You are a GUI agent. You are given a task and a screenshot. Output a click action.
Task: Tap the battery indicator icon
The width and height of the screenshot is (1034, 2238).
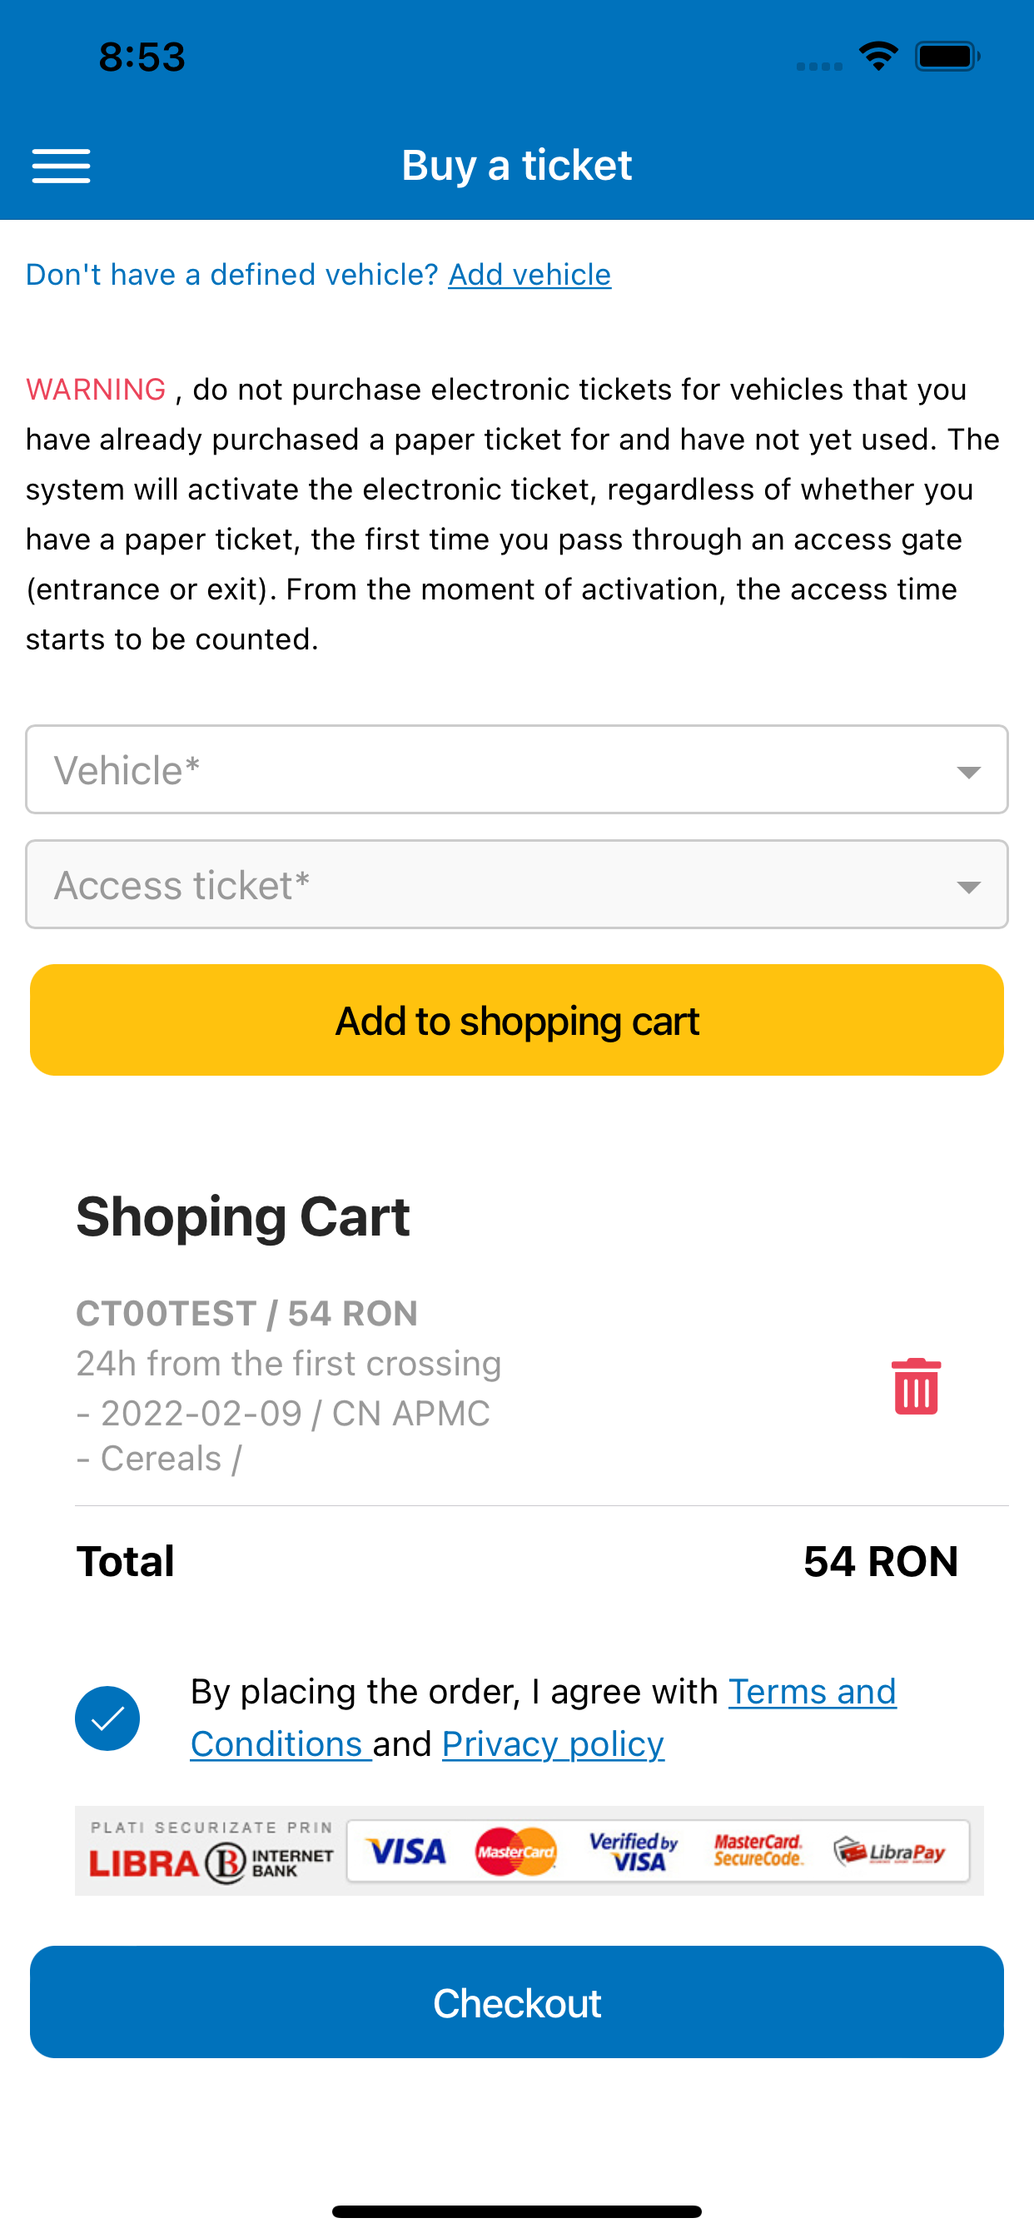click(x=947, y=57)
